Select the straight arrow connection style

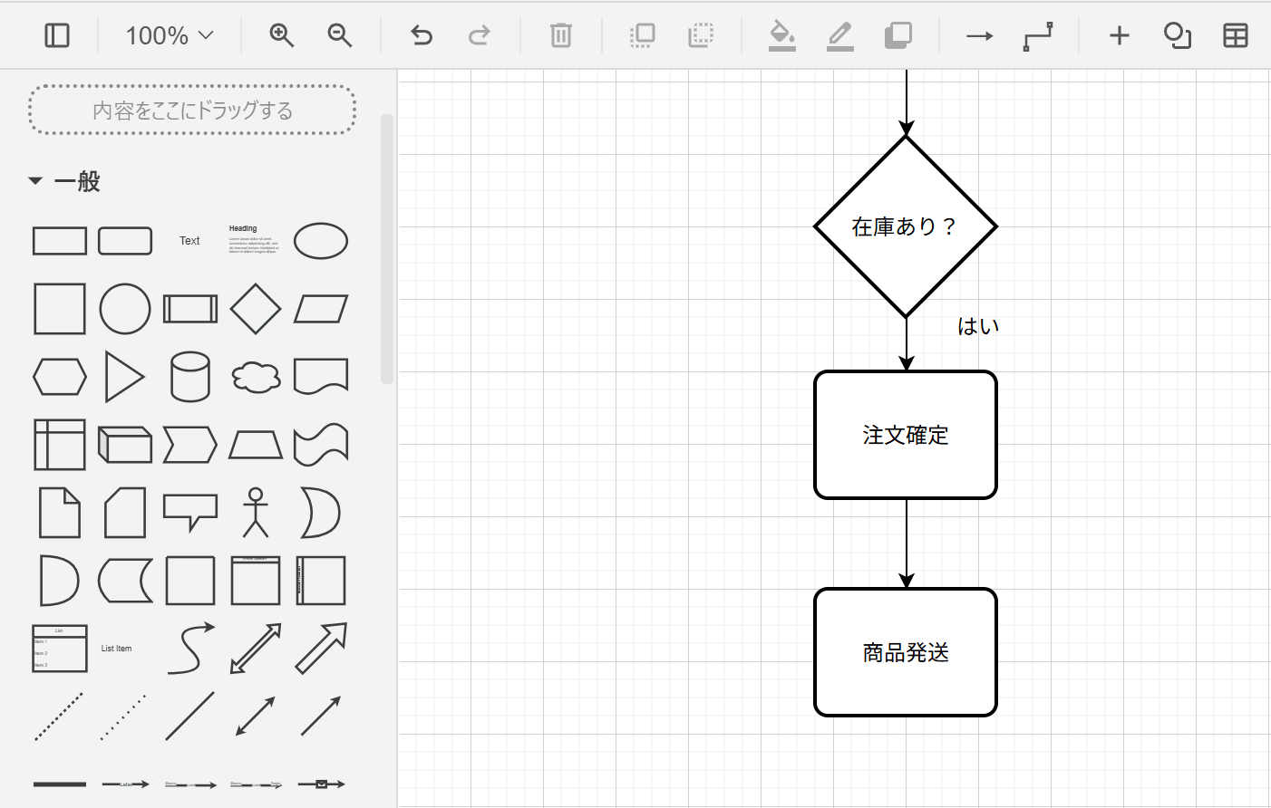980,36
